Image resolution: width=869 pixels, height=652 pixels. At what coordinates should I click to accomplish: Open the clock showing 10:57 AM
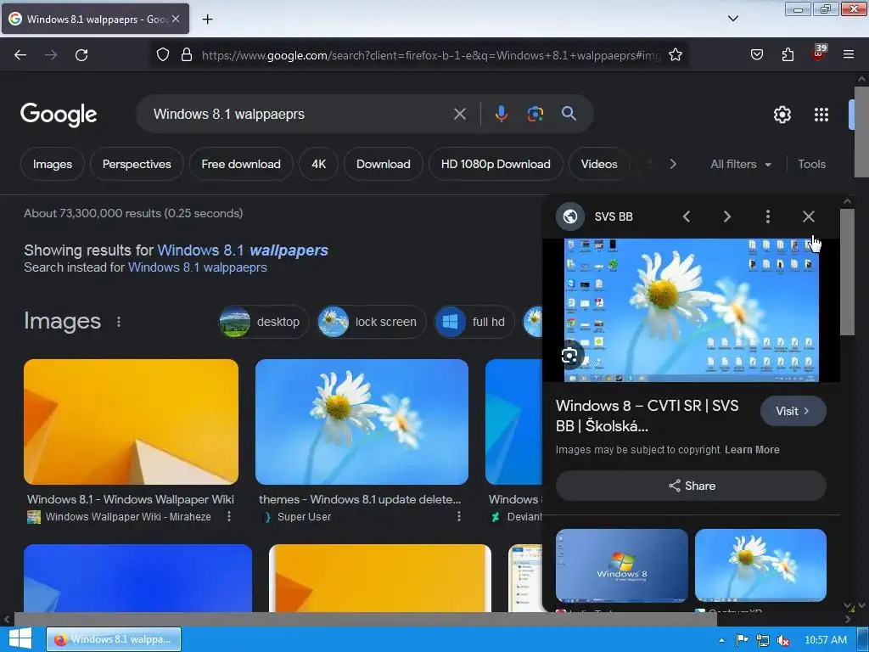(826, 640)
